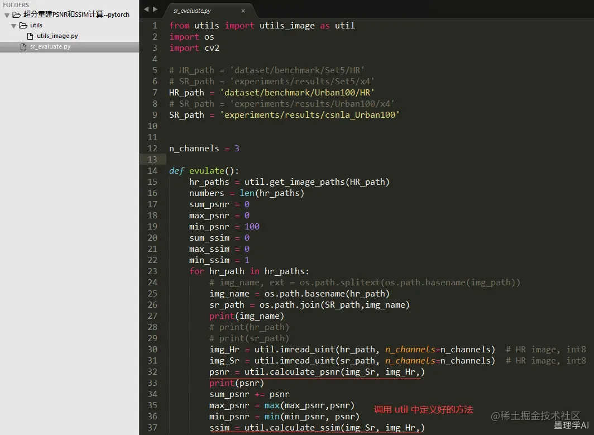Click 'sum_psnr += psnr' line
Viewport: 594px width, 435px height.
pyautogui.click(x=249, y=394)
